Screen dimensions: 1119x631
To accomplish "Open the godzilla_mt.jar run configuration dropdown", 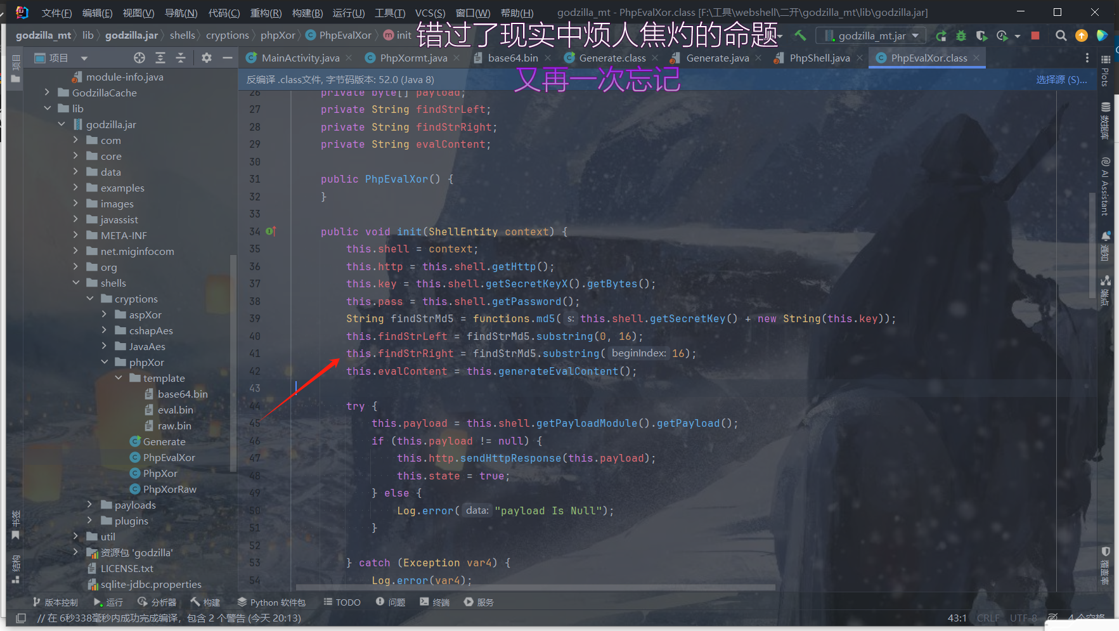I will tap(871, 36).
